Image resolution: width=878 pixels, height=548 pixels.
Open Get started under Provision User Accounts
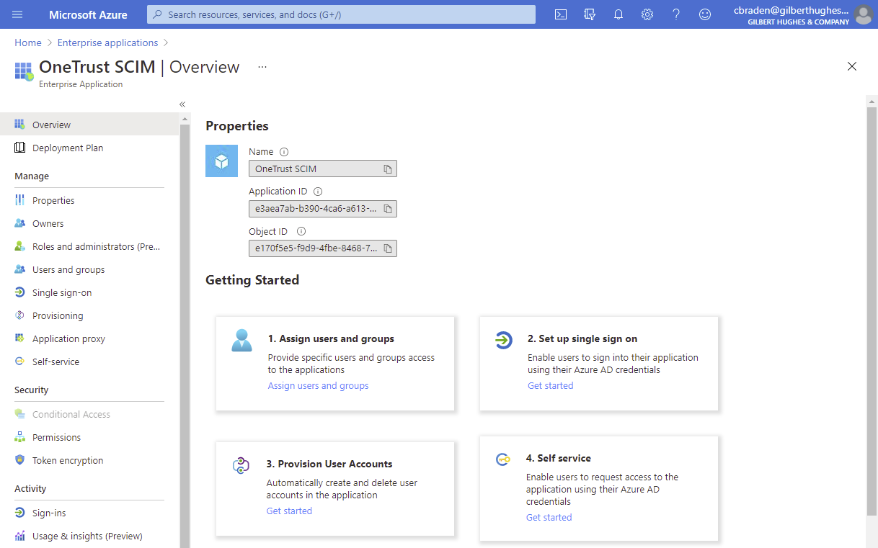pos(289,511)
